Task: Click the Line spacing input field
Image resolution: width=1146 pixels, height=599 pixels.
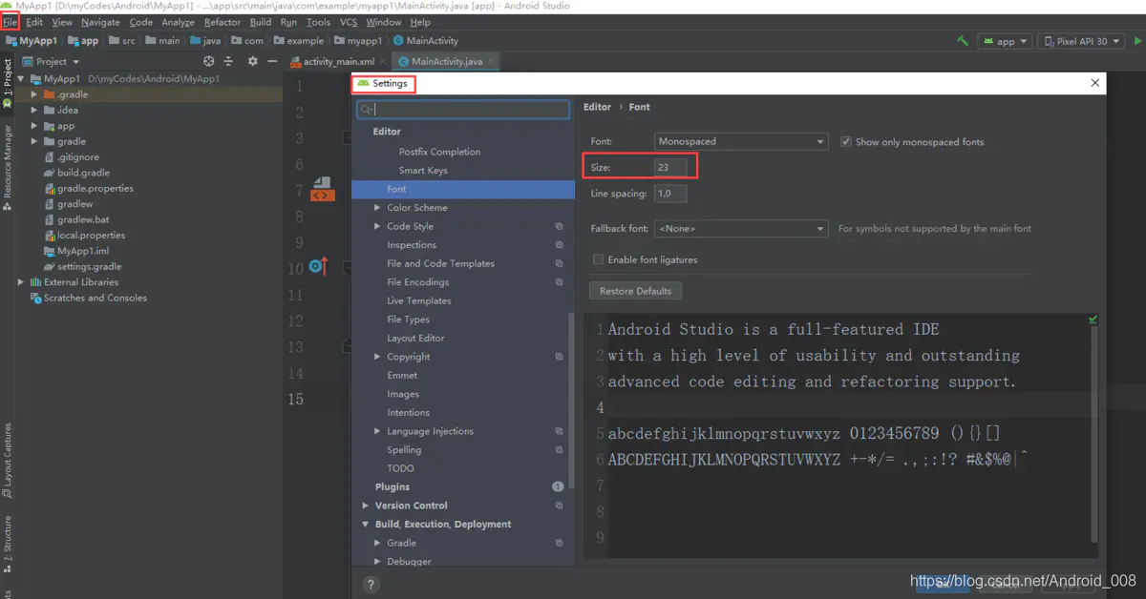Action: click(670, 194)
